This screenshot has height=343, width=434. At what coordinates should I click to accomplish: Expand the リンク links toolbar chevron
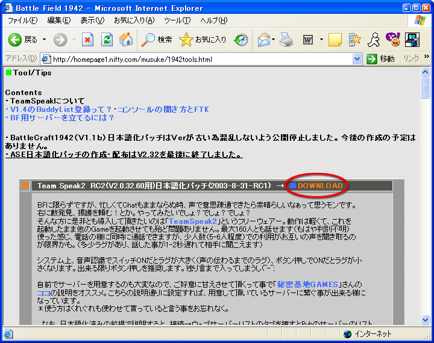tap(427, 57)
